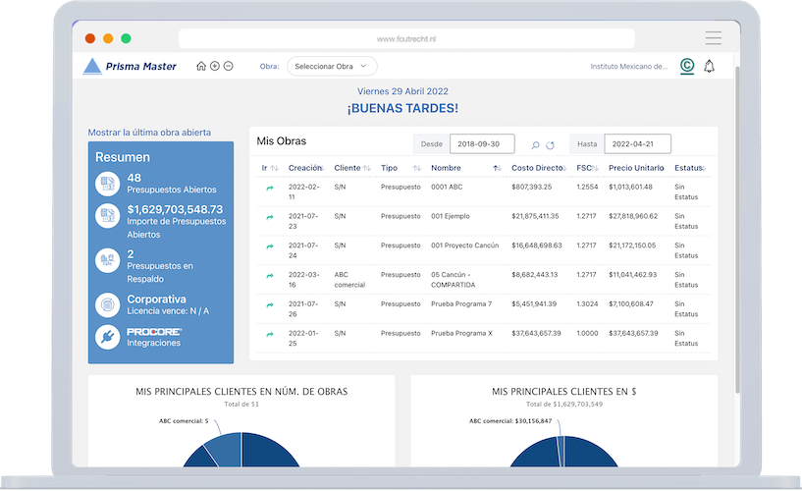Click the $16,648,698.63 cost cell
Viewport: 802px width, 491px height.
537,245
